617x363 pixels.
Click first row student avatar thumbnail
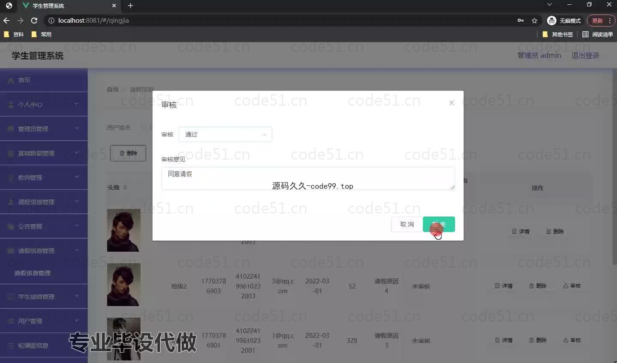click(124, 230)
